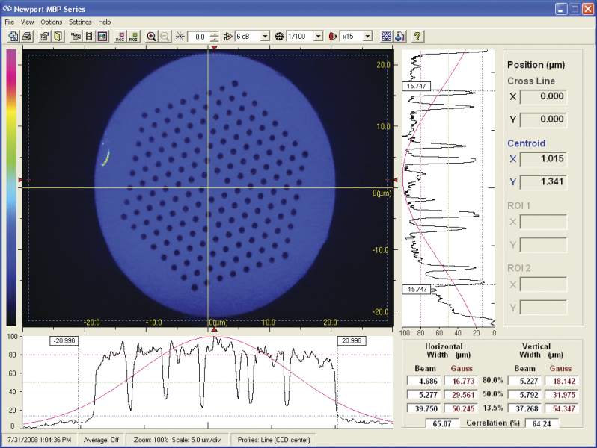Open the Settings menu
The image size is (597, 448).
coord(80,22)
